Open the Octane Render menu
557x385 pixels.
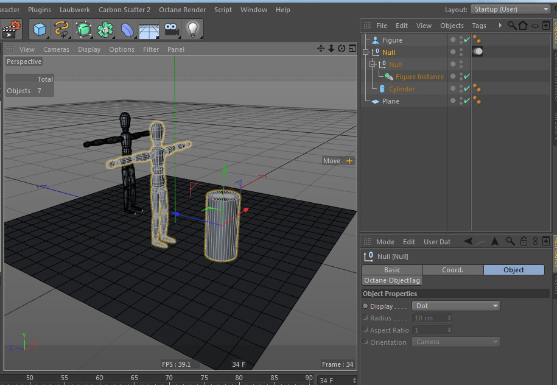pyautogui.click(x=183, y=10)
